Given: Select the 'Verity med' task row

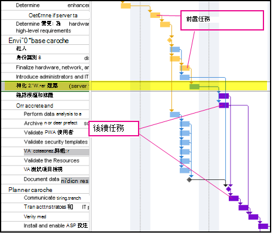Looking at the screenshot, I should coord(45,216).
